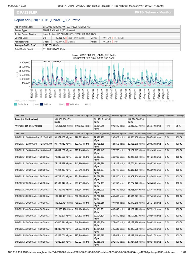This screenshot has width=194, height=258.
Task: Select the failed requests value 0.126 %
Action: [107, 42]
